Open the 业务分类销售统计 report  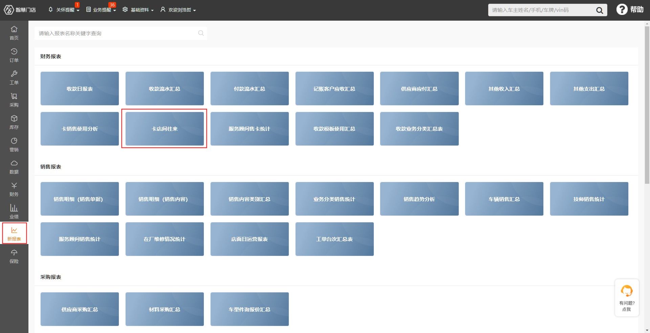pos(334,199)
